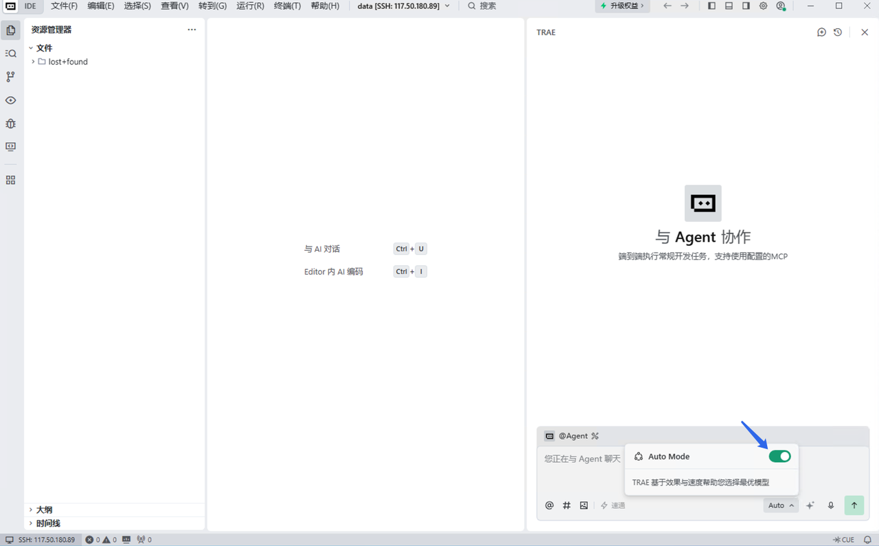Open notifications bell in status bar

(867, 540)
